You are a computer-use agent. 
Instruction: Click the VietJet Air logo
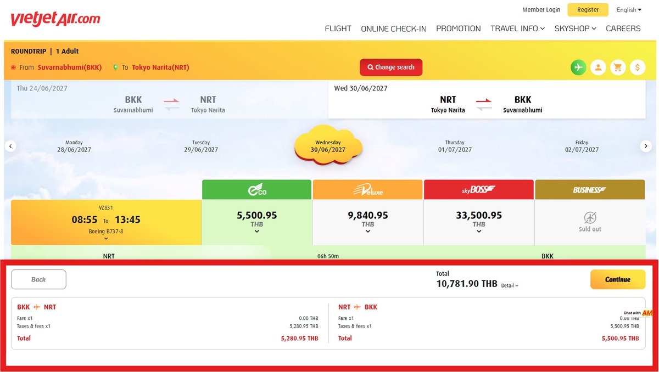(55, 19)
